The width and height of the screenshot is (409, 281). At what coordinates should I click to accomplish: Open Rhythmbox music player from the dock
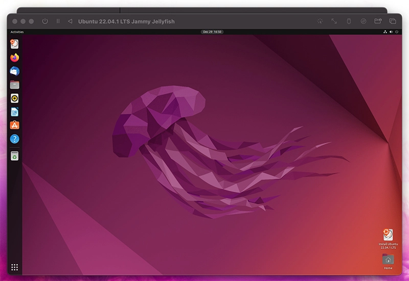coord(15,98)
